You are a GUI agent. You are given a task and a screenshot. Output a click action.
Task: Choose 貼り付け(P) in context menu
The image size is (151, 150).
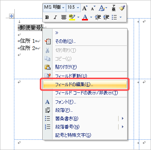85,67
